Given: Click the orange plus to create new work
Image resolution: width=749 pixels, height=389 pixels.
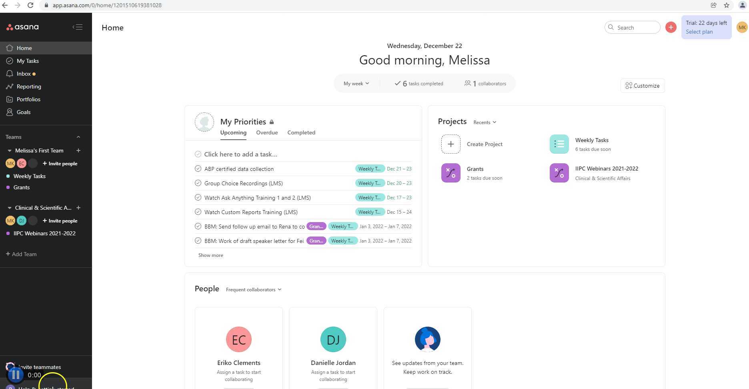Looking at the screenshot, I should click(671, 27).
